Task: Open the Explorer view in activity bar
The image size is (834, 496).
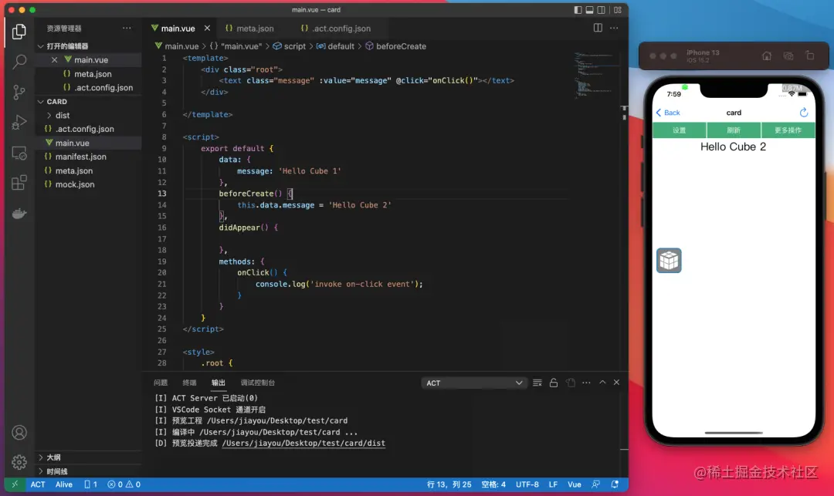Action: pos(19,32)
